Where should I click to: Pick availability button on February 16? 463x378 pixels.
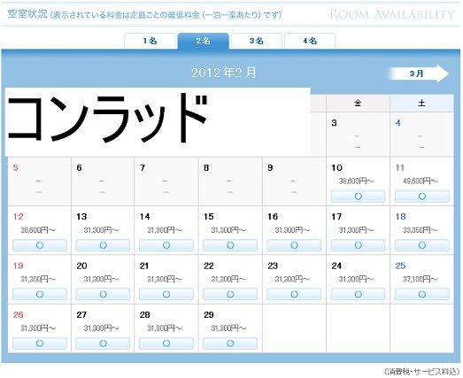point(294,245)
